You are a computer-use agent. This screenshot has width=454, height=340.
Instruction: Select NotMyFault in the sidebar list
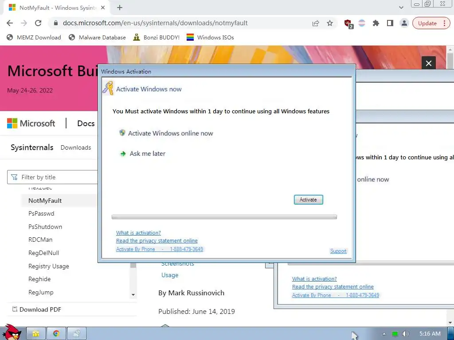point(45,201)
